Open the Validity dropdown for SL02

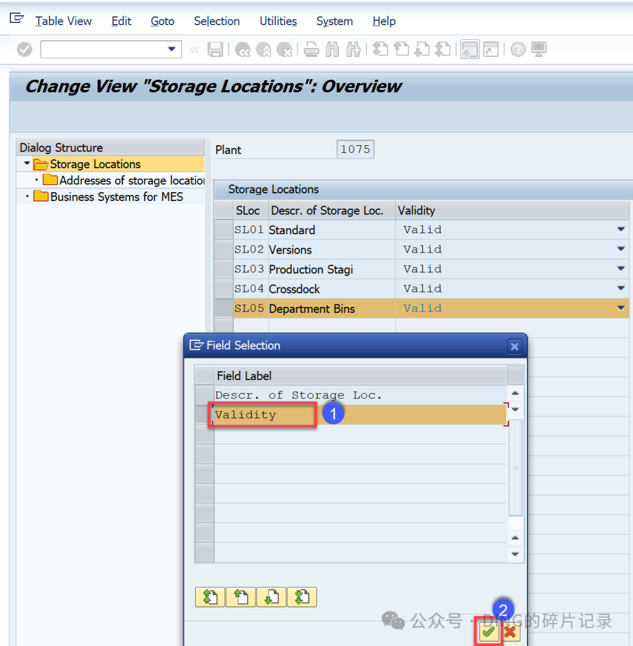[621, 249]
